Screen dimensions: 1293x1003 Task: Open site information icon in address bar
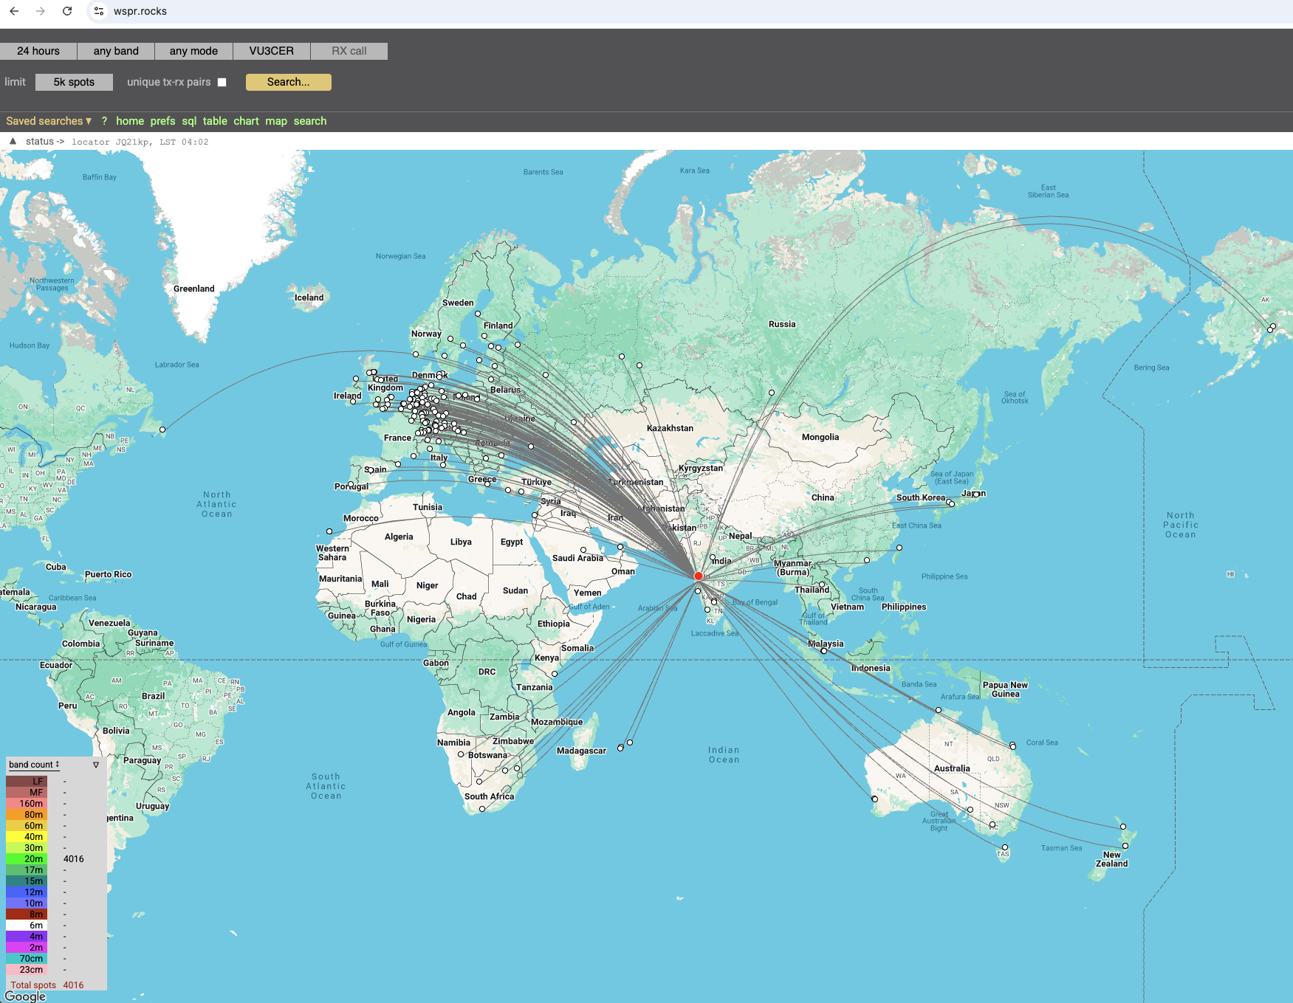click(x=99, y=11)
